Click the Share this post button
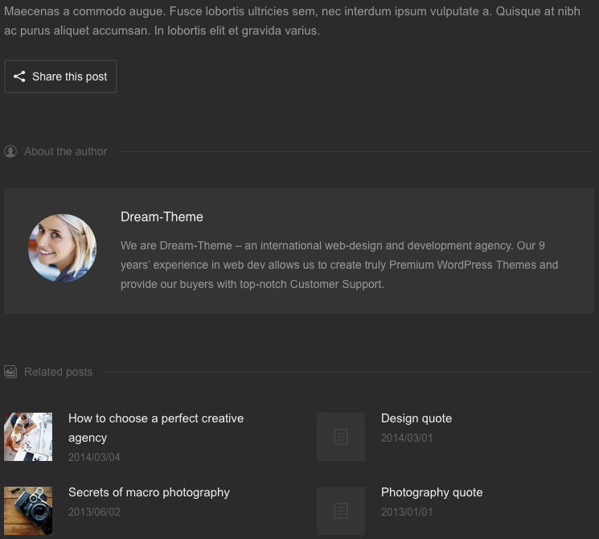The image size is (599, 539). click(60, 76)
